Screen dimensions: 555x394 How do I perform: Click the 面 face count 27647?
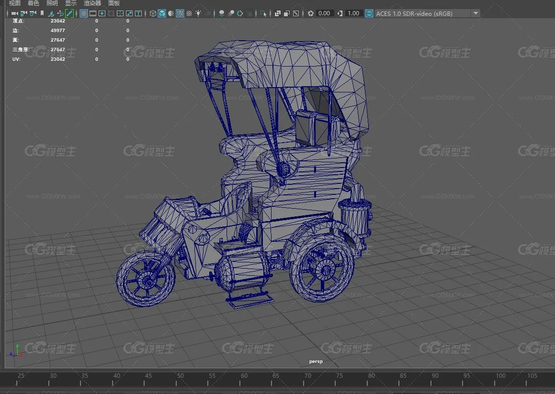click(x=57, y=40)
